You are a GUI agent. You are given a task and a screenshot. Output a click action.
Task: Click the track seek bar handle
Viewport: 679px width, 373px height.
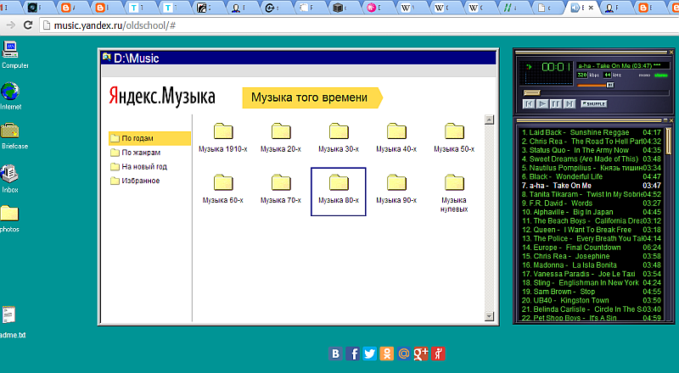pyautogui.click(x=532, y=92)
